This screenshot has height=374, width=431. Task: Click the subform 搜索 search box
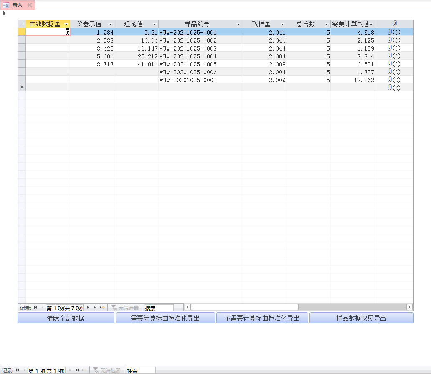[x=159, y=308]
